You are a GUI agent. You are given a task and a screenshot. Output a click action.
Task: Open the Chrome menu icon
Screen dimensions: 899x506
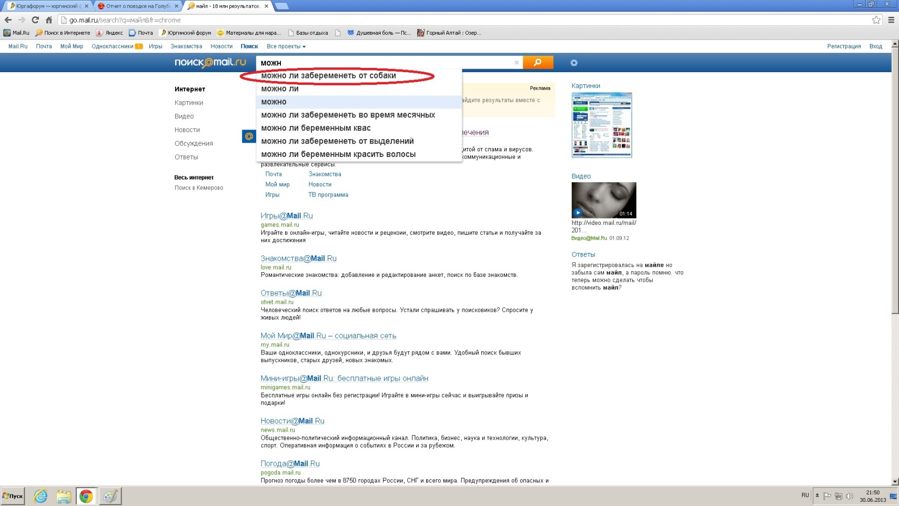coord(891,20)
